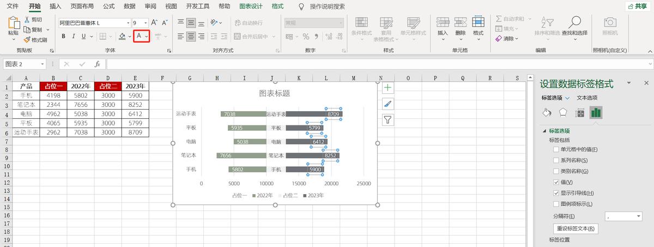
Task: Switch to the 文本选项 pane tab
Action: click(587, 98)
